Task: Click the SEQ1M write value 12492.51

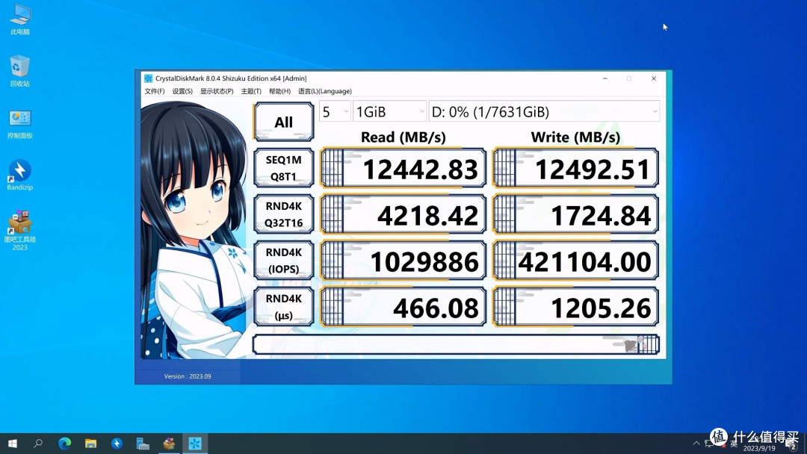Action: [x=575, y=168]
